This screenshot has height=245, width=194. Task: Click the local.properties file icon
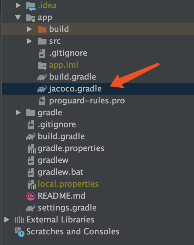pos(31,184)
